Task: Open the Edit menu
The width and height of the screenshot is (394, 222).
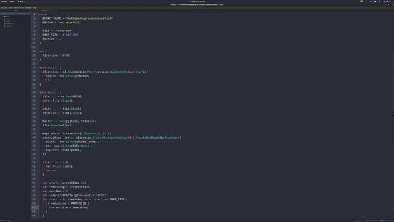Action: [6, 7]
